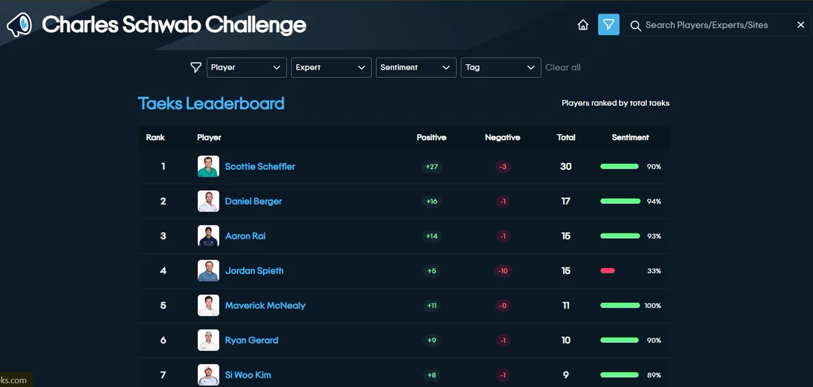Click McNealy's -0 negative badge
813x387 pixels.
503,306
